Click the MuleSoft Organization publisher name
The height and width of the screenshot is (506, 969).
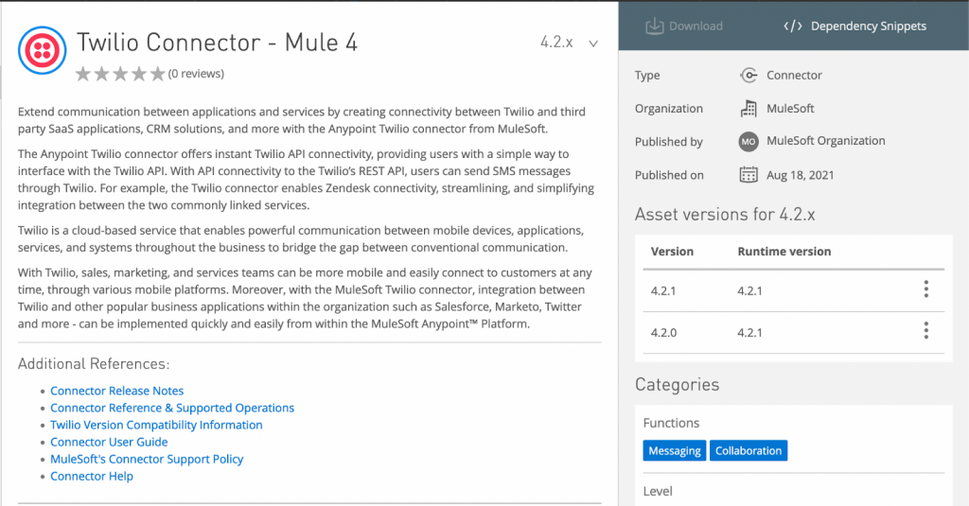click(825, 141)
